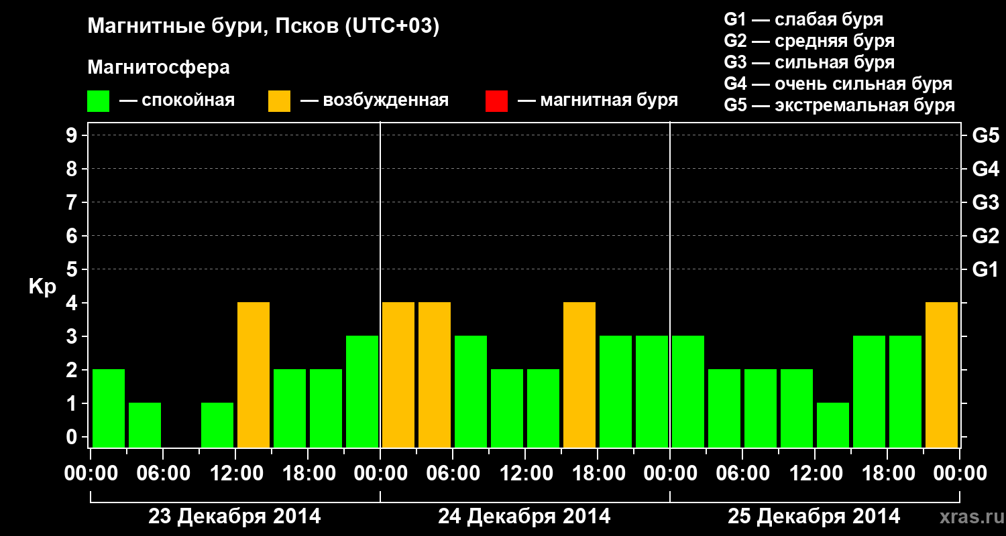Click the 'Магнитосфера' heading
The height and width of the screenshot is (536, 1006).
pos(158,68)
